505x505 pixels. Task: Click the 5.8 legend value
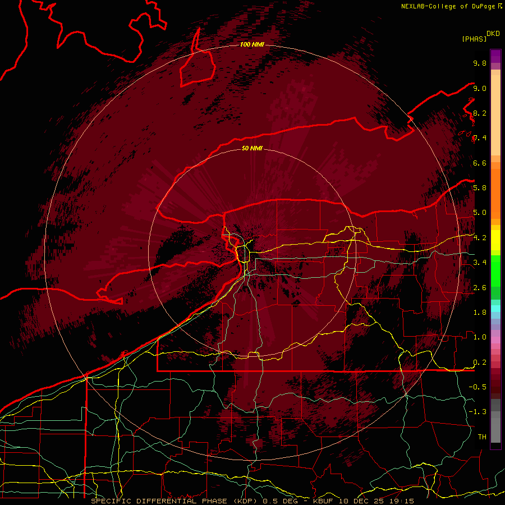click(x=480, y=188)
